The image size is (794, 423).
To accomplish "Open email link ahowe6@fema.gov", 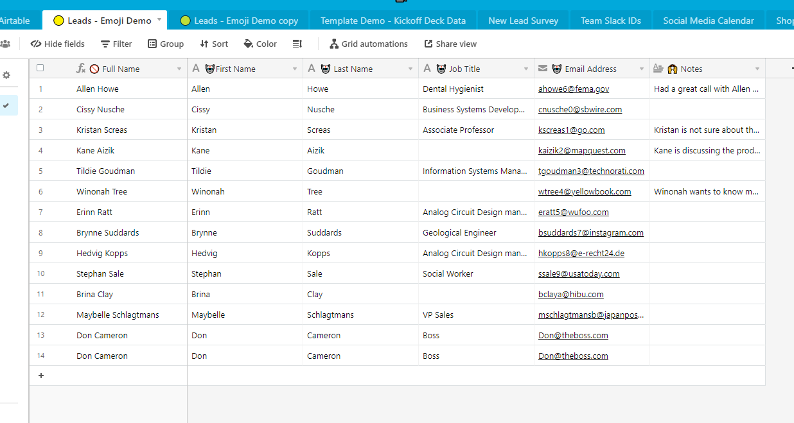I will [x=574, y=89].
